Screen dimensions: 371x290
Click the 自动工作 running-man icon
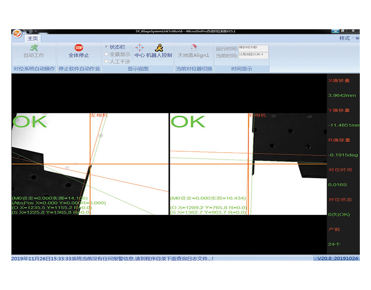[x=34, y=47]
